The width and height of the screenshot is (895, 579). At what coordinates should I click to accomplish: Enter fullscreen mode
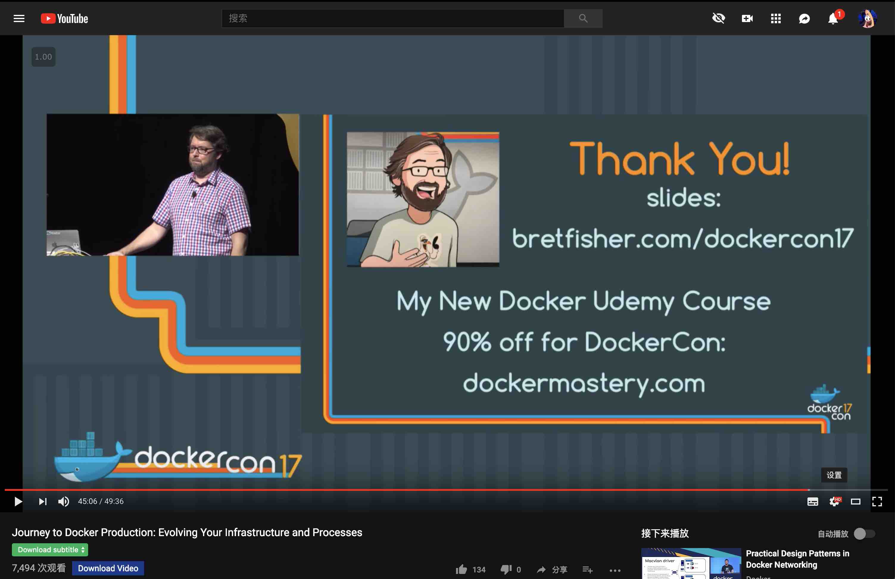coord(878,501)
